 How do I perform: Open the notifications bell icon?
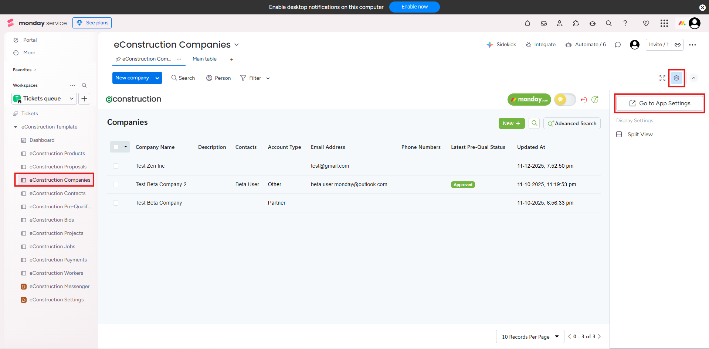(x=527, y=23)
